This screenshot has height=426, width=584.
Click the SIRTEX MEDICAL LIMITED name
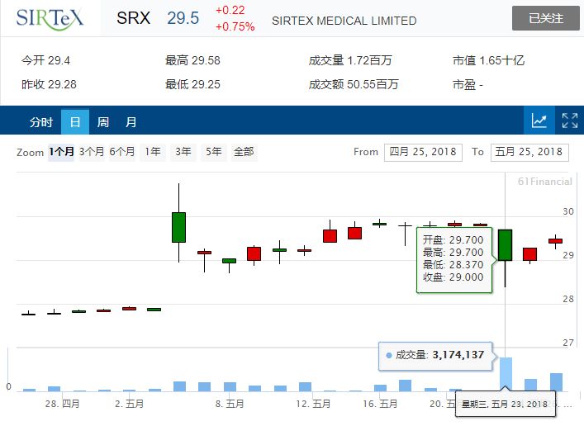tap(344, 21)
